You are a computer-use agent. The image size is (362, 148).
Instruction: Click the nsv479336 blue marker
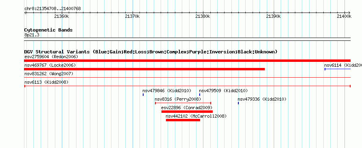[238, 103]
